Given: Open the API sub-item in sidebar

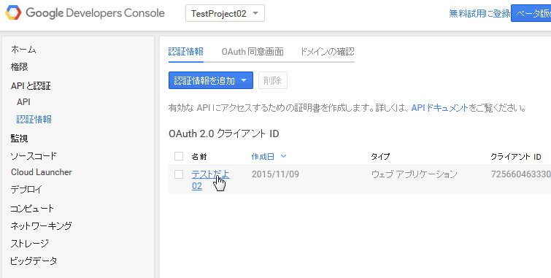Looking at the screenshot, I should click(23, 102).
